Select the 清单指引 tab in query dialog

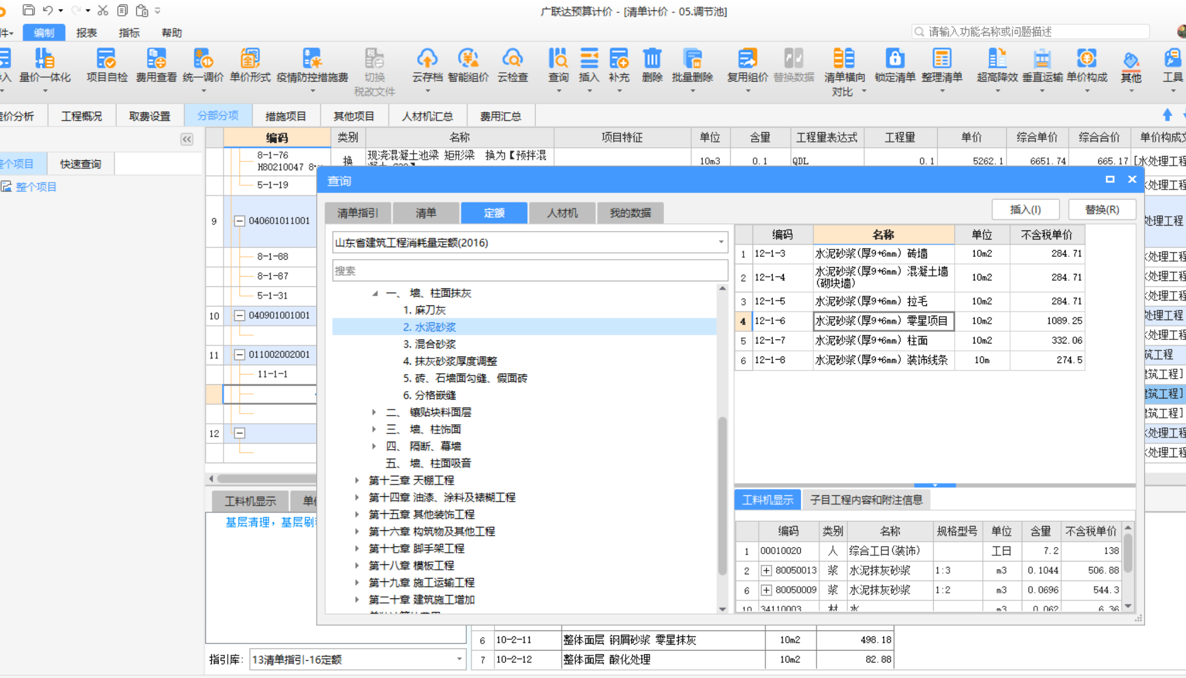pyautogui.click(x=358, y=213)
